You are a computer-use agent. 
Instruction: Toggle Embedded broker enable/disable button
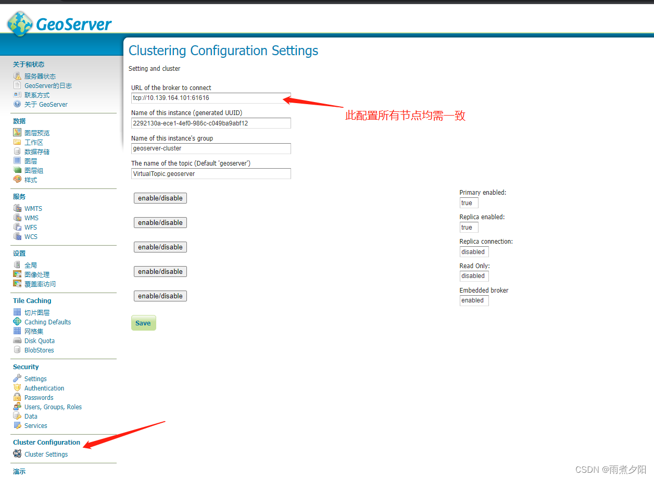pos(160,296)
